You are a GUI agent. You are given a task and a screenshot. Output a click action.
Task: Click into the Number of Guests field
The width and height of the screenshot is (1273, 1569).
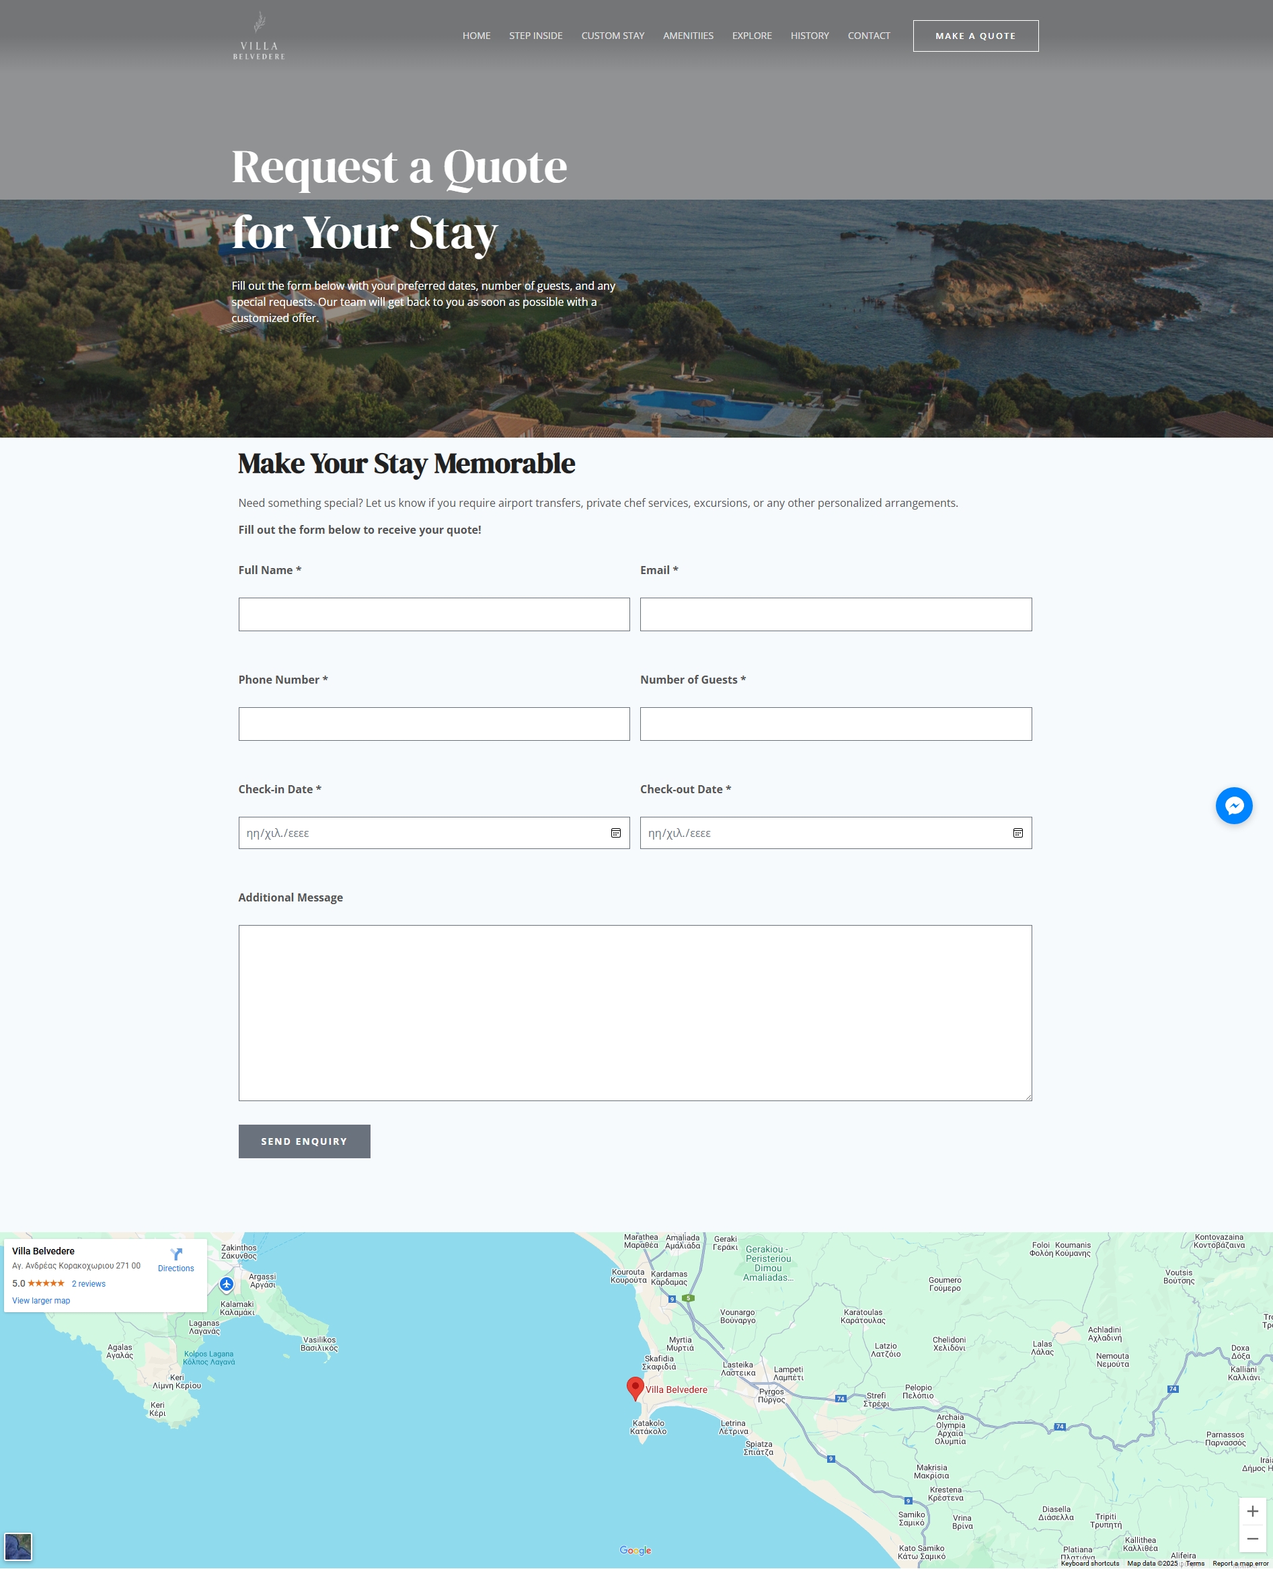point(836,724)
